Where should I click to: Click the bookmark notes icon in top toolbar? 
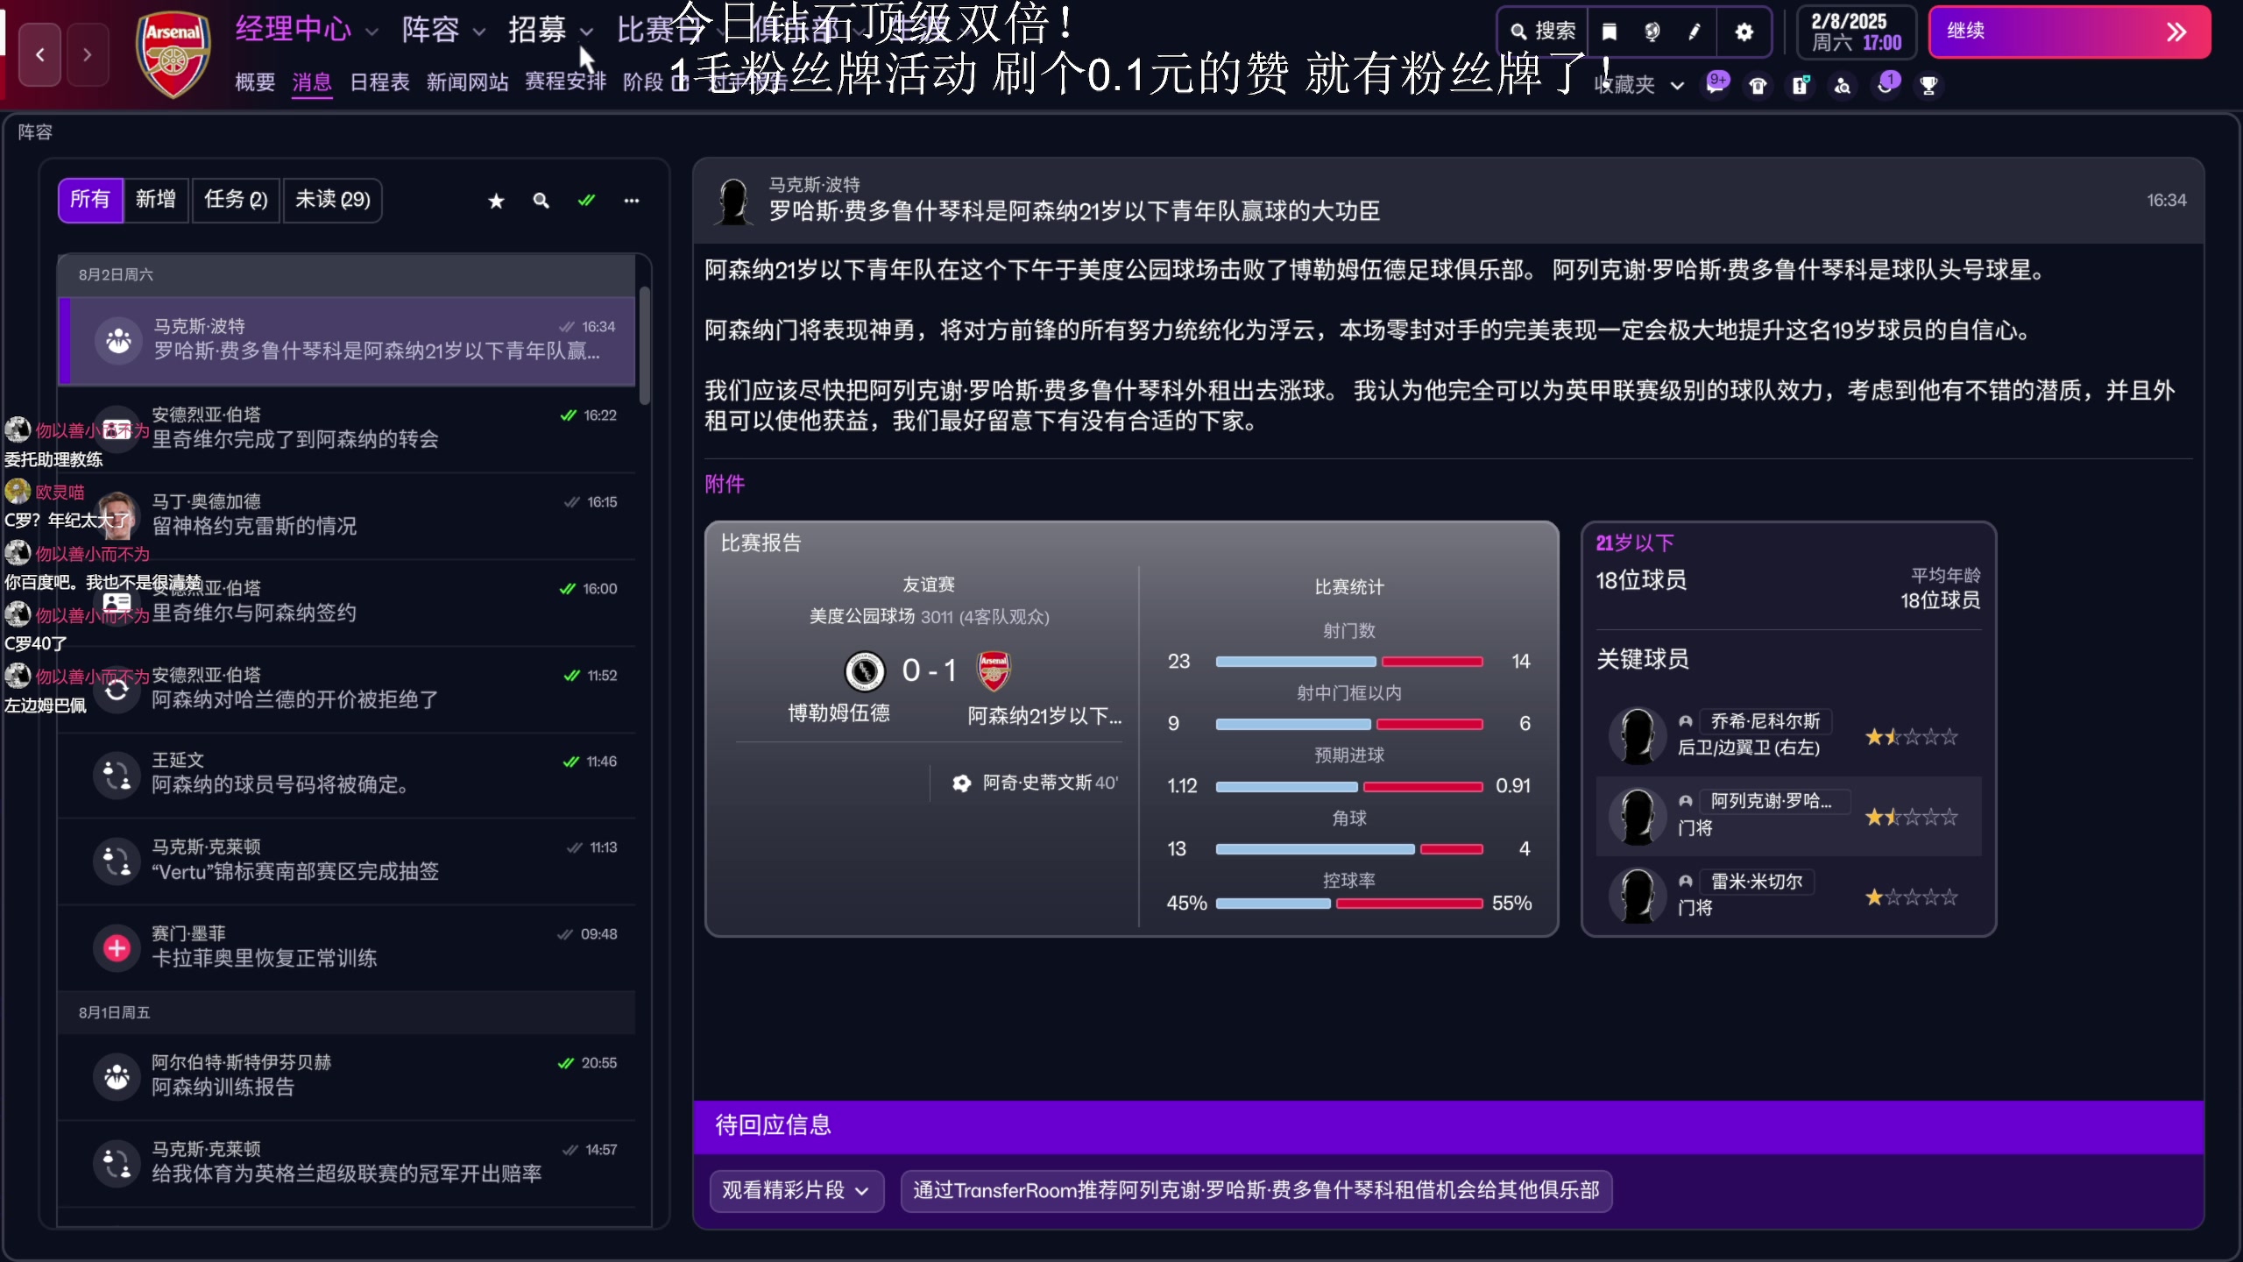pyautogui.click(x=1609, y=32)
